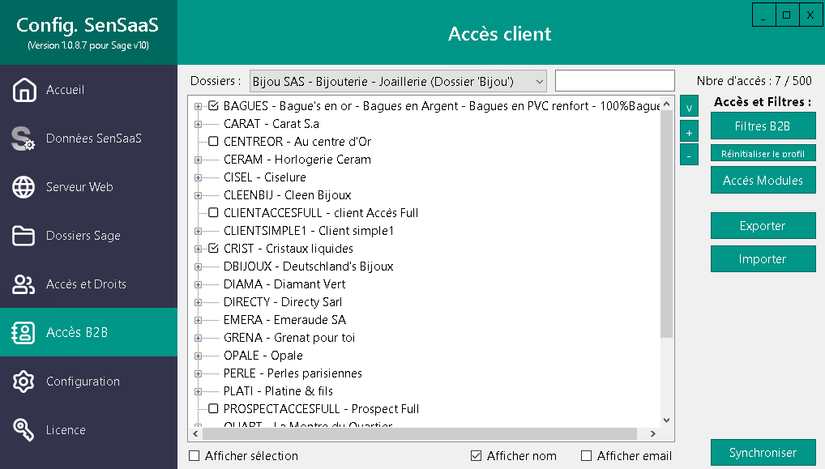
Task: Open the Données SenSaaS section label
Action: click(x=94, y=139)
